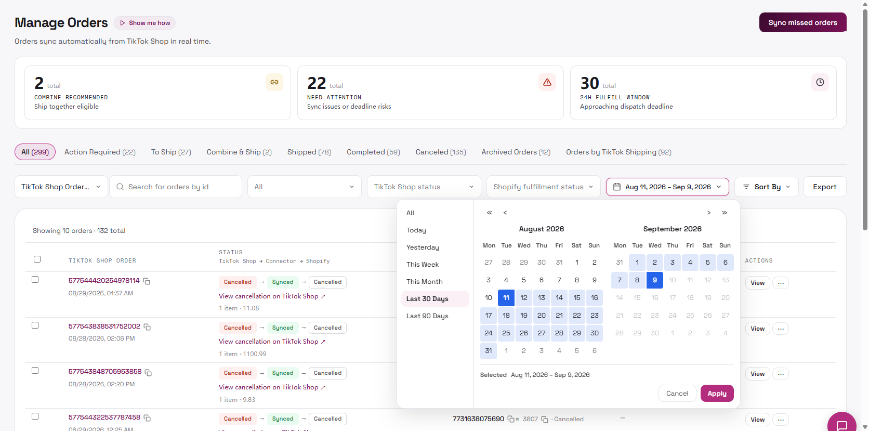869x431 pixels.
Task: Click the warning triangle icon on Need Attention card
Action: coord(547,82)
